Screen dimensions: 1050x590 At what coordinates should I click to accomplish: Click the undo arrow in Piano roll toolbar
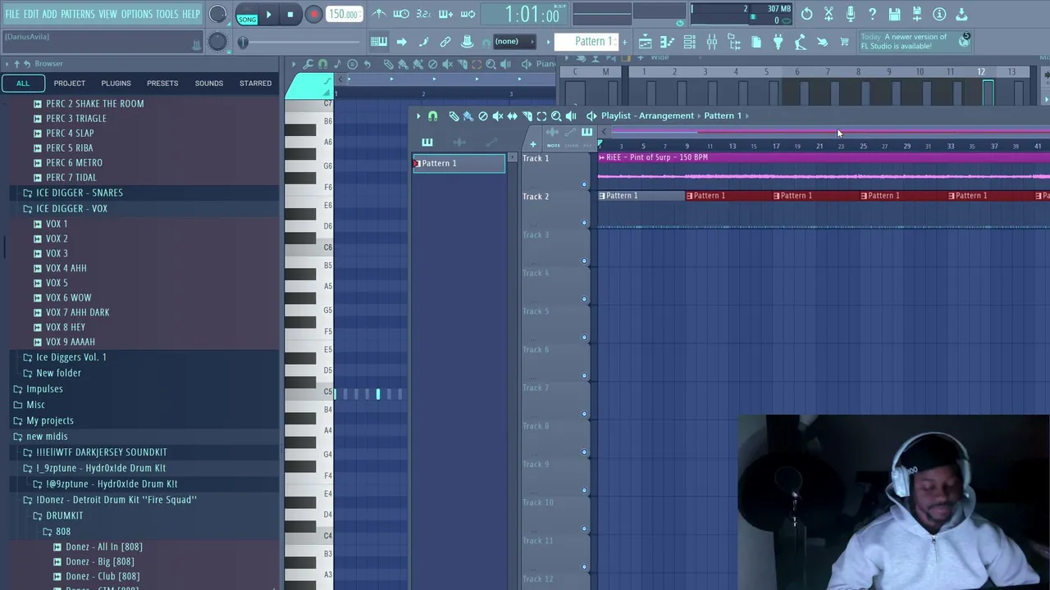pos(367,64)
